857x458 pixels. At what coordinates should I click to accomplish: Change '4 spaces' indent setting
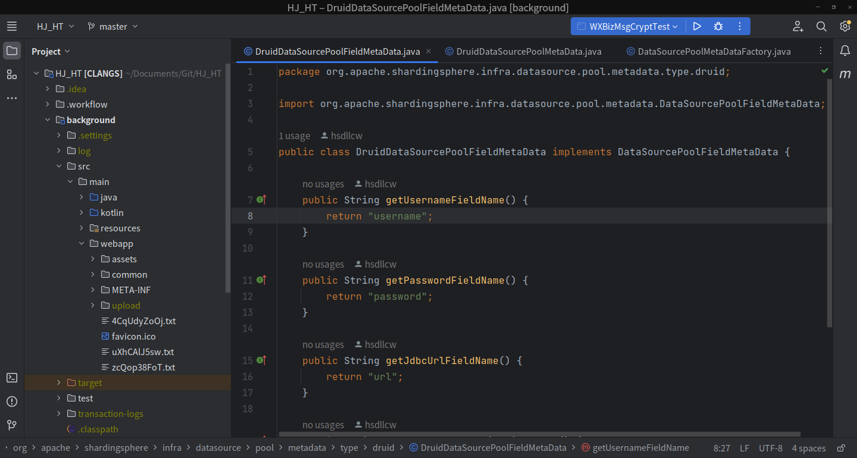(809, 448)
